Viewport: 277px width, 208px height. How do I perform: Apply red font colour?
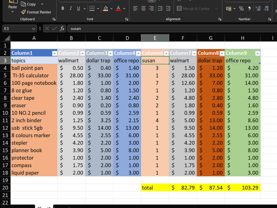click(118, 8)
